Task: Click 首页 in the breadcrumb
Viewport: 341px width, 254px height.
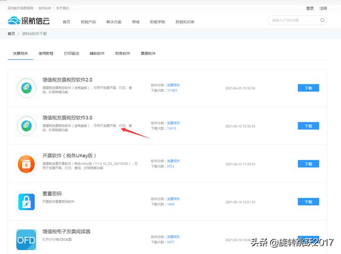Action: coord(11,34)
